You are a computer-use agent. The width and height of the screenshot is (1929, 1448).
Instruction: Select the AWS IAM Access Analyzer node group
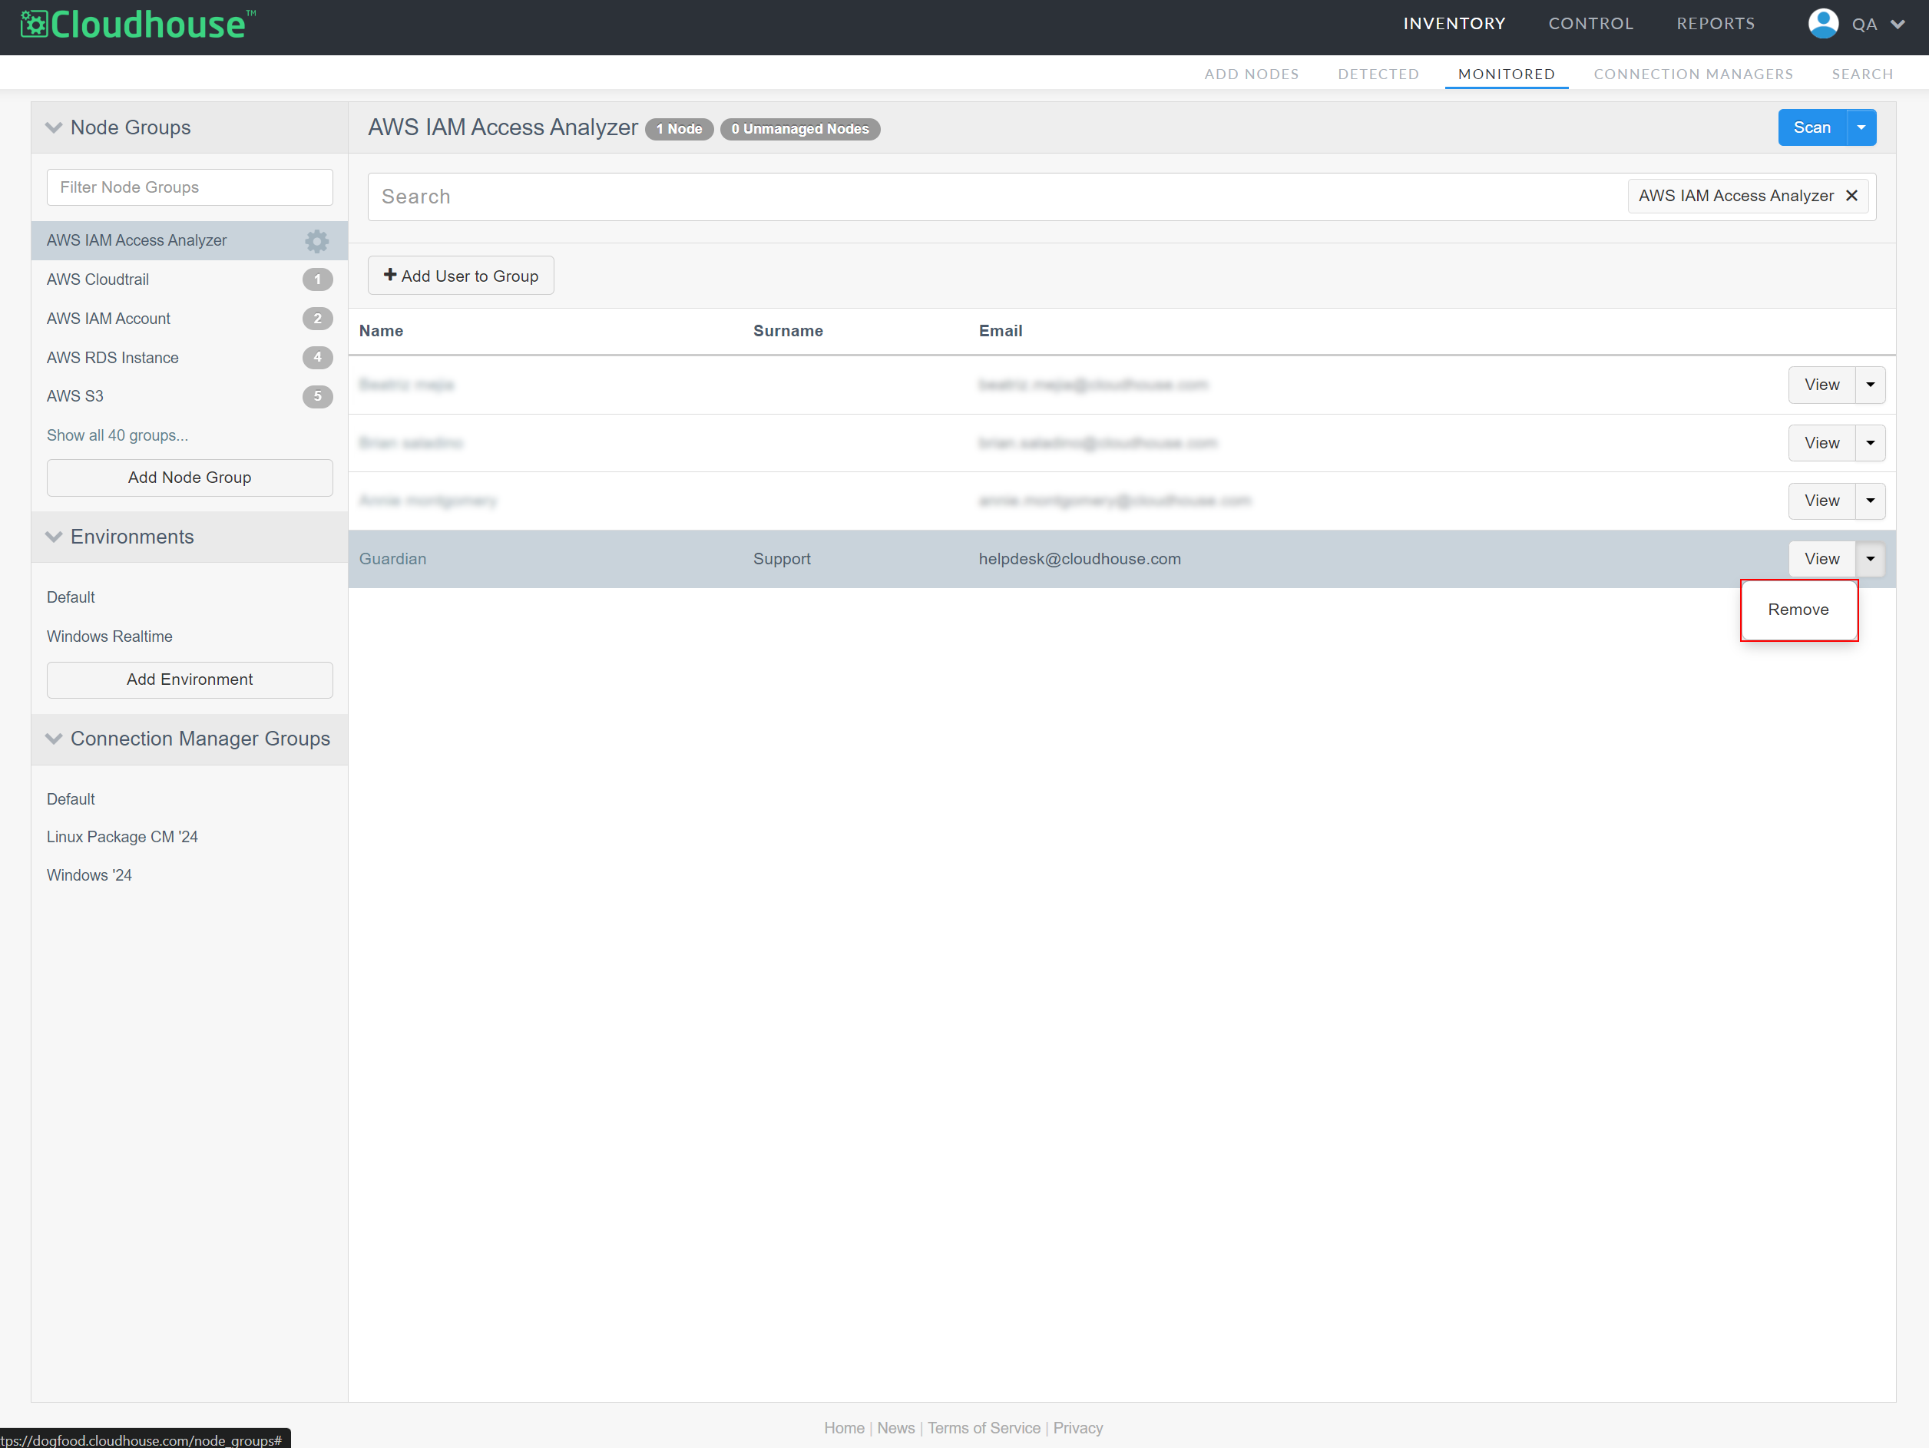(189, 240)
